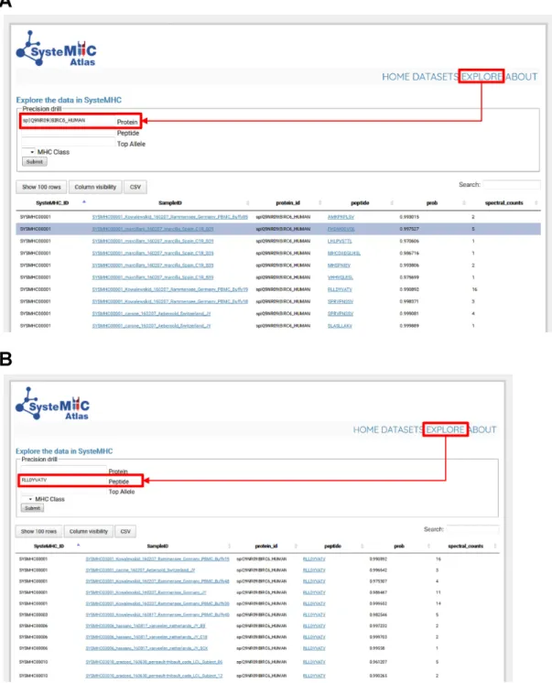552x683 pixels.
Task: Go to HOME in panel A navigation
Action: (x=395, y=77)
